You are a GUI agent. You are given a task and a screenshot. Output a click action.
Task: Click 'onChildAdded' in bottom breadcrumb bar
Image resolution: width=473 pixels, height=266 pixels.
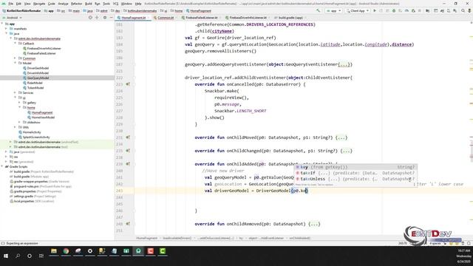tap(299, 238)
